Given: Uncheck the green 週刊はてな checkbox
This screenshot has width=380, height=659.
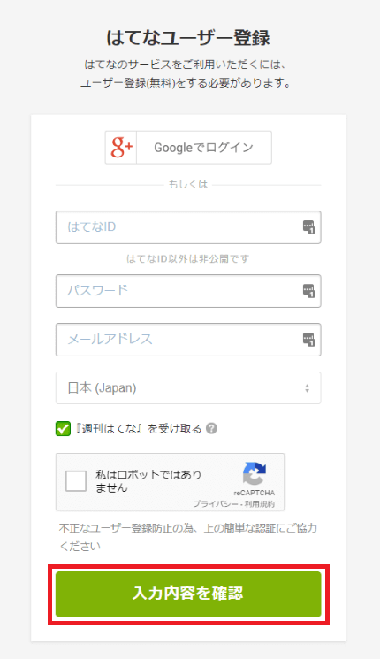Looking at the screenshot, I should pyautogui.click(x=63, y=429).
